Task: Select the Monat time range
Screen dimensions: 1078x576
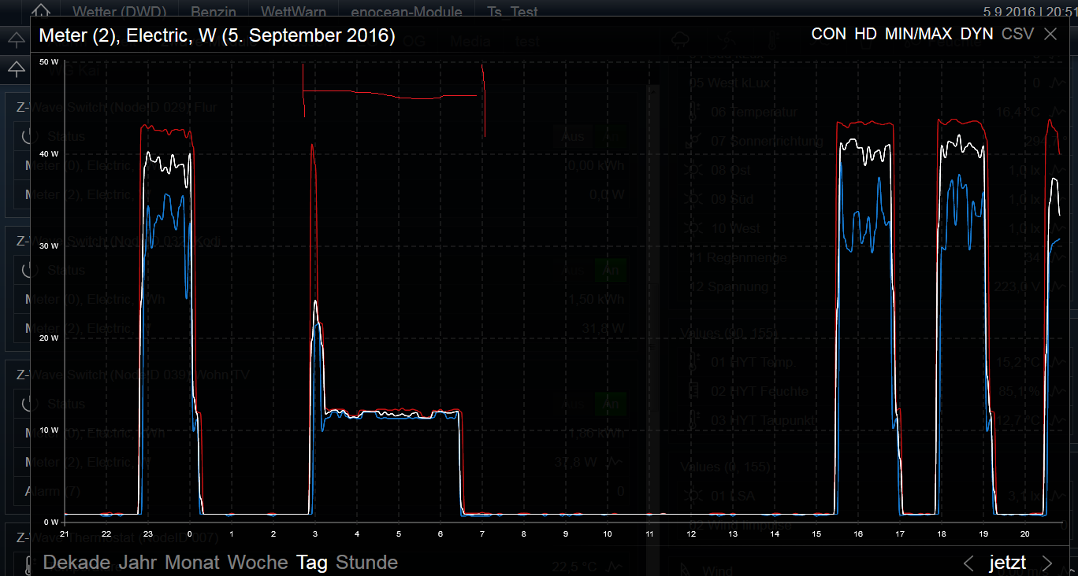Action: click(192, 563)
